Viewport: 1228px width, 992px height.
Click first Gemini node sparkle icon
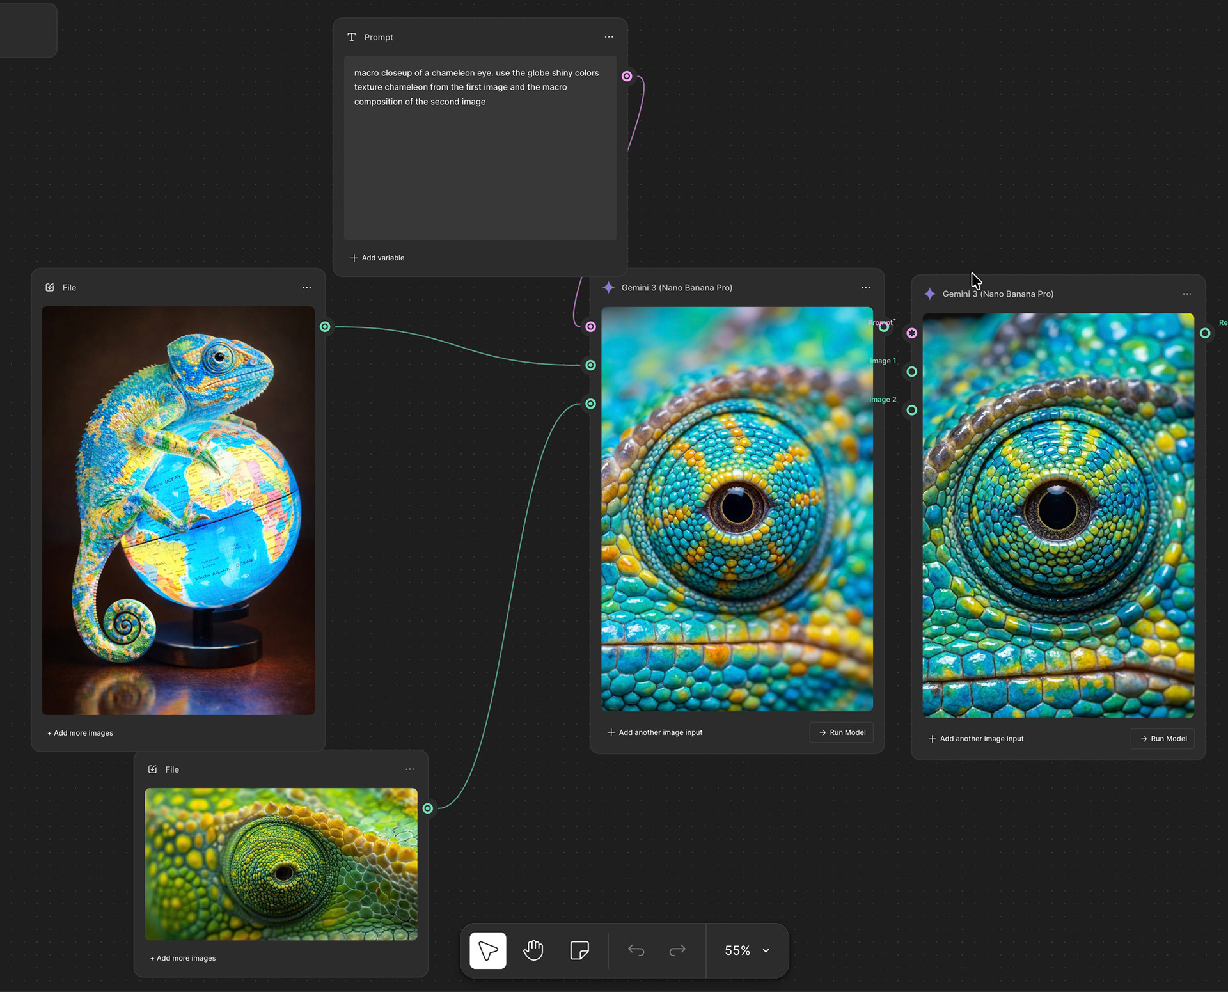609,288
